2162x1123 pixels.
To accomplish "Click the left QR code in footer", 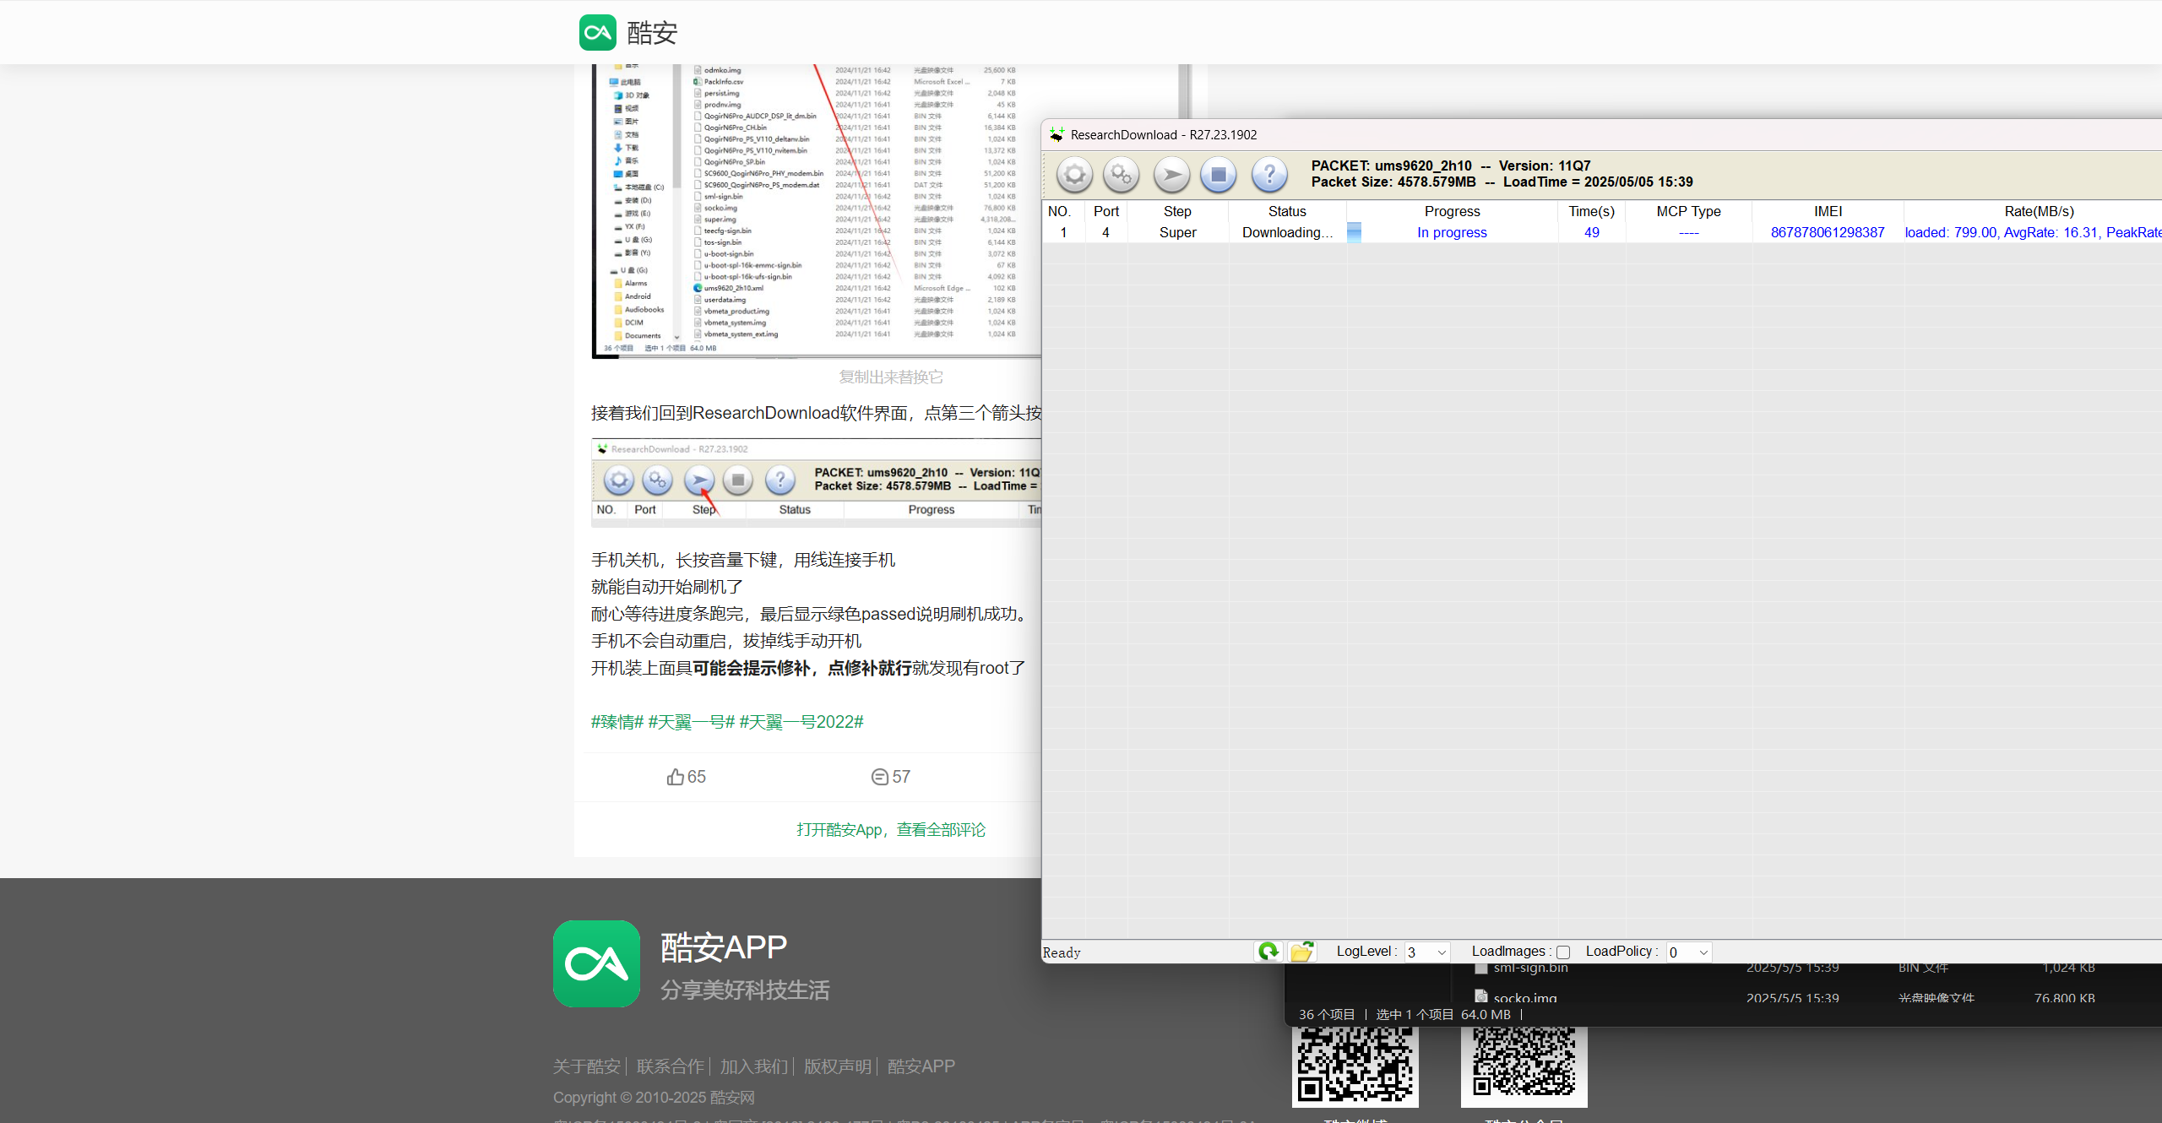I will coord(1355,1066).
